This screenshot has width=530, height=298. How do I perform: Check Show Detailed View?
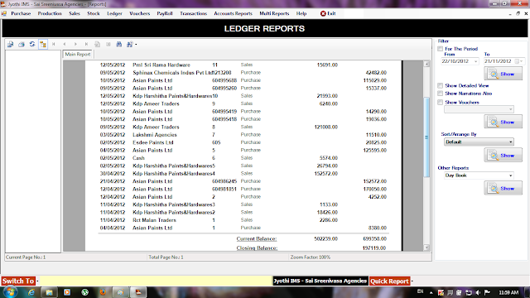click(x=440, y=86)
